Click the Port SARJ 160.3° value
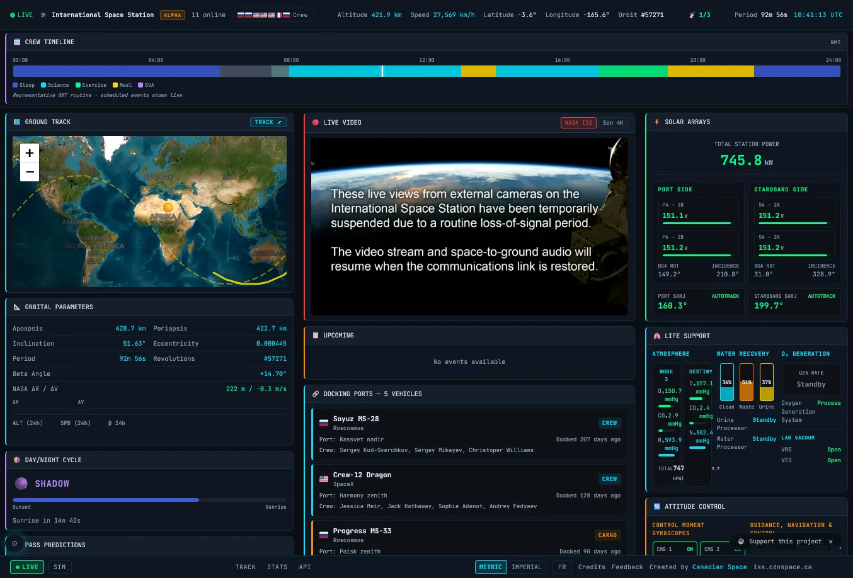 pyautogui.click(x=673, y=305)
